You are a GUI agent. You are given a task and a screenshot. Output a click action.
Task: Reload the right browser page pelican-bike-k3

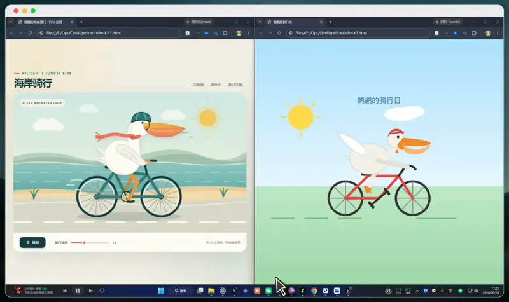click(279, 33)
